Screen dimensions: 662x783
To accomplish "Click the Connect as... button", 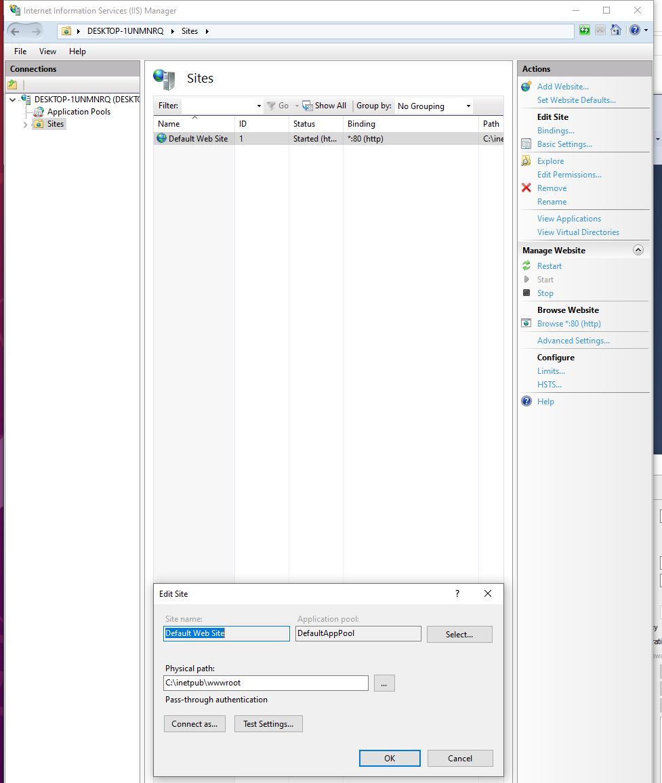I will point(194,723).
